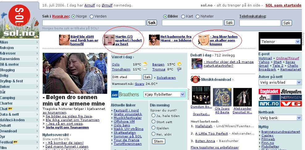Viewport: 305px width, 150px height.
Task: Open the Brønnøysundregisteret link
Action: (281, 131)
